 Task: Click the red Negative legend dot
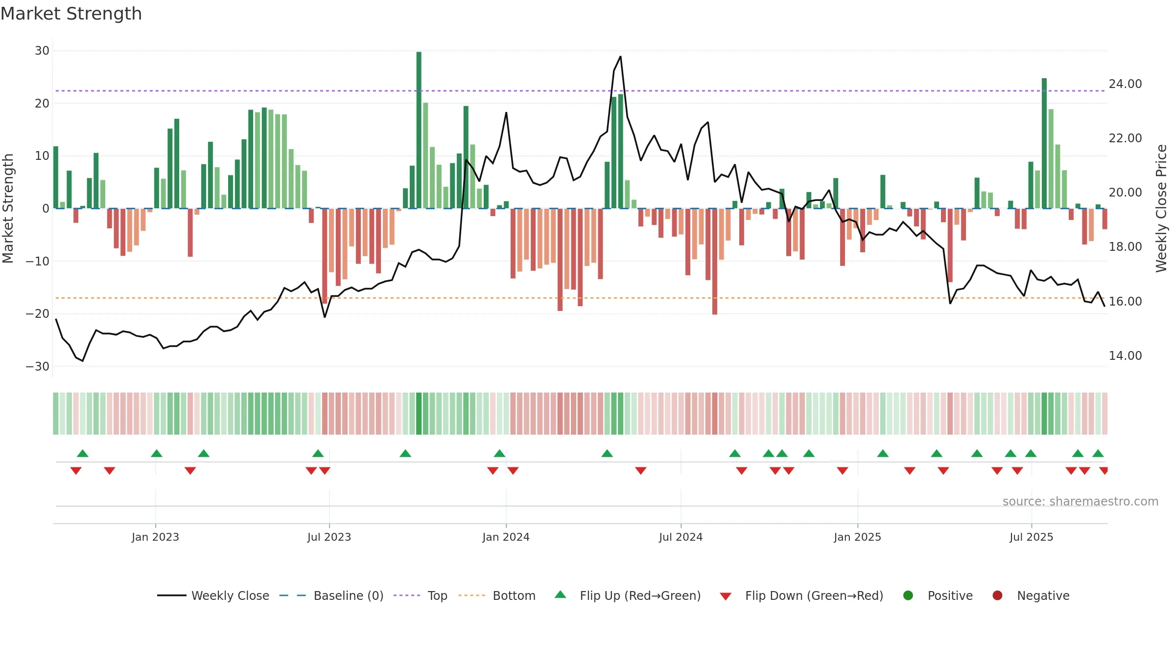[x=997, y=595]
